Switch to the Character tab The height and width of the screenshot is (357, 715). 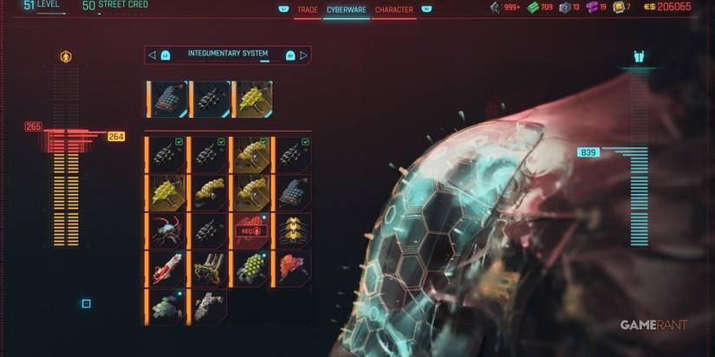pos(394,10)
